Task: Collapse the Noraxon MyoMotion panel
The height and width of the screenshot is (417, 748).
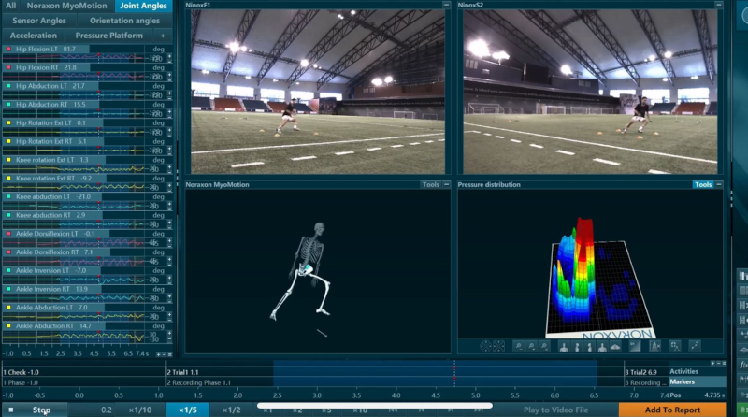Action: pyautogui.click(x=447, y=184)
